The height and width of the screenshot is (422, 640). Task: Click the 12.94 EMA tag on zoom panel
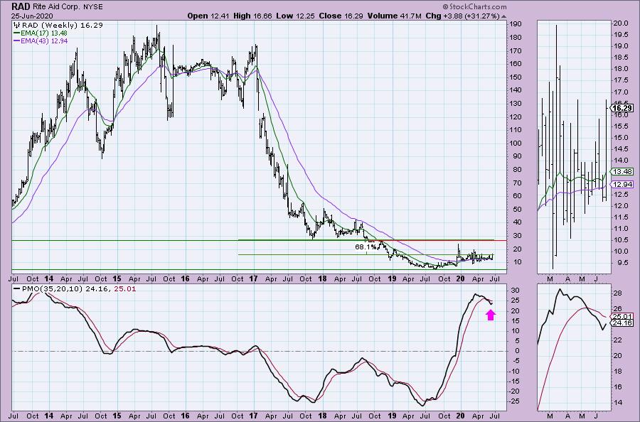[622, 184]
